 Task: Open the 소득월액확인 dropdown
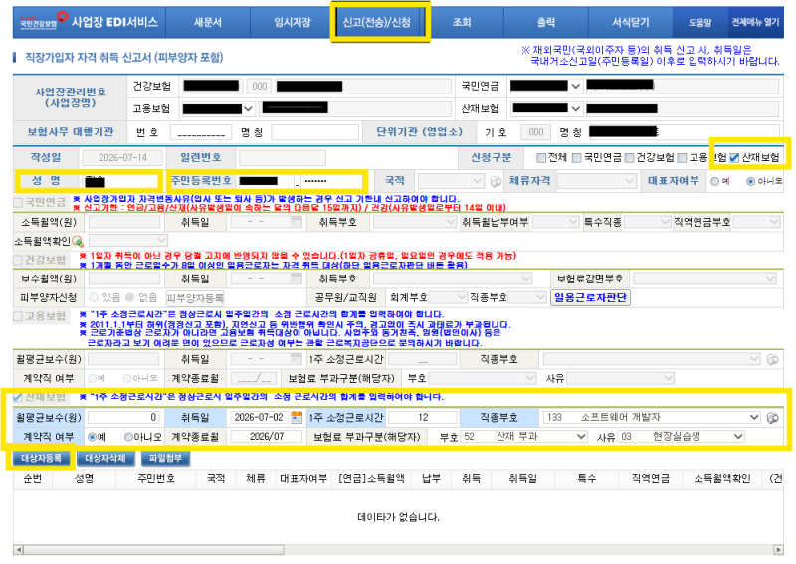128,240
